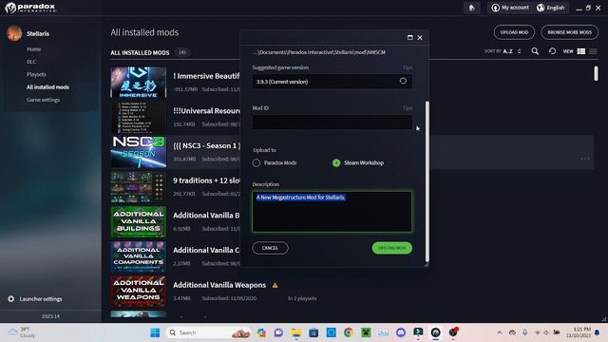The image size is (608, 342).
Task: Click the Paradox Interactive logo
Action: click(x=29, y=8)
